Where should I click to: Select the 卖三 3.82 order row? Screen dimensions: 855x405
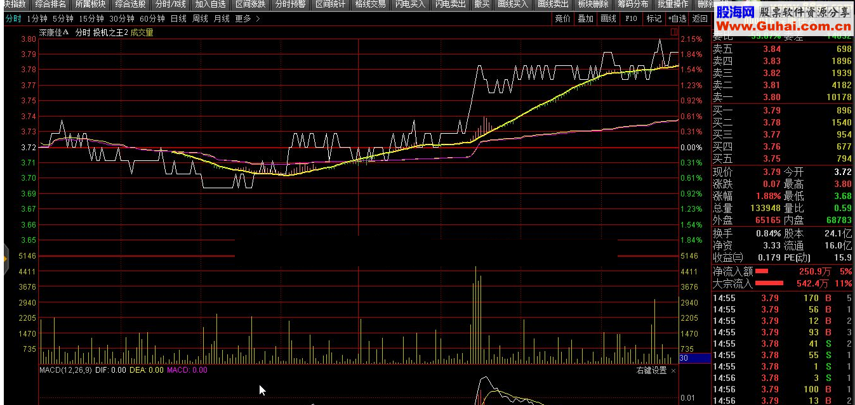[783, 74]
